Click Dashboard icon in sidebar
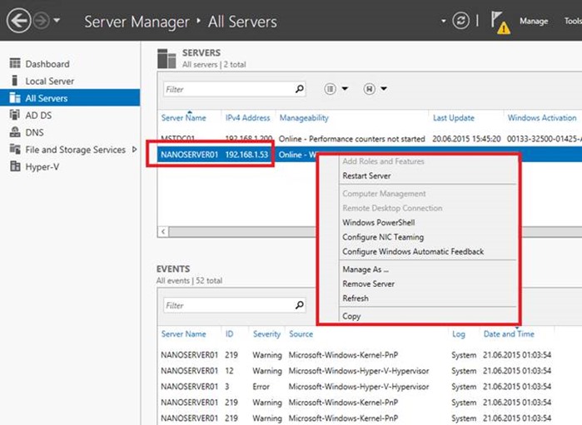This screenshot has width=582, height=425. [15, 63]
